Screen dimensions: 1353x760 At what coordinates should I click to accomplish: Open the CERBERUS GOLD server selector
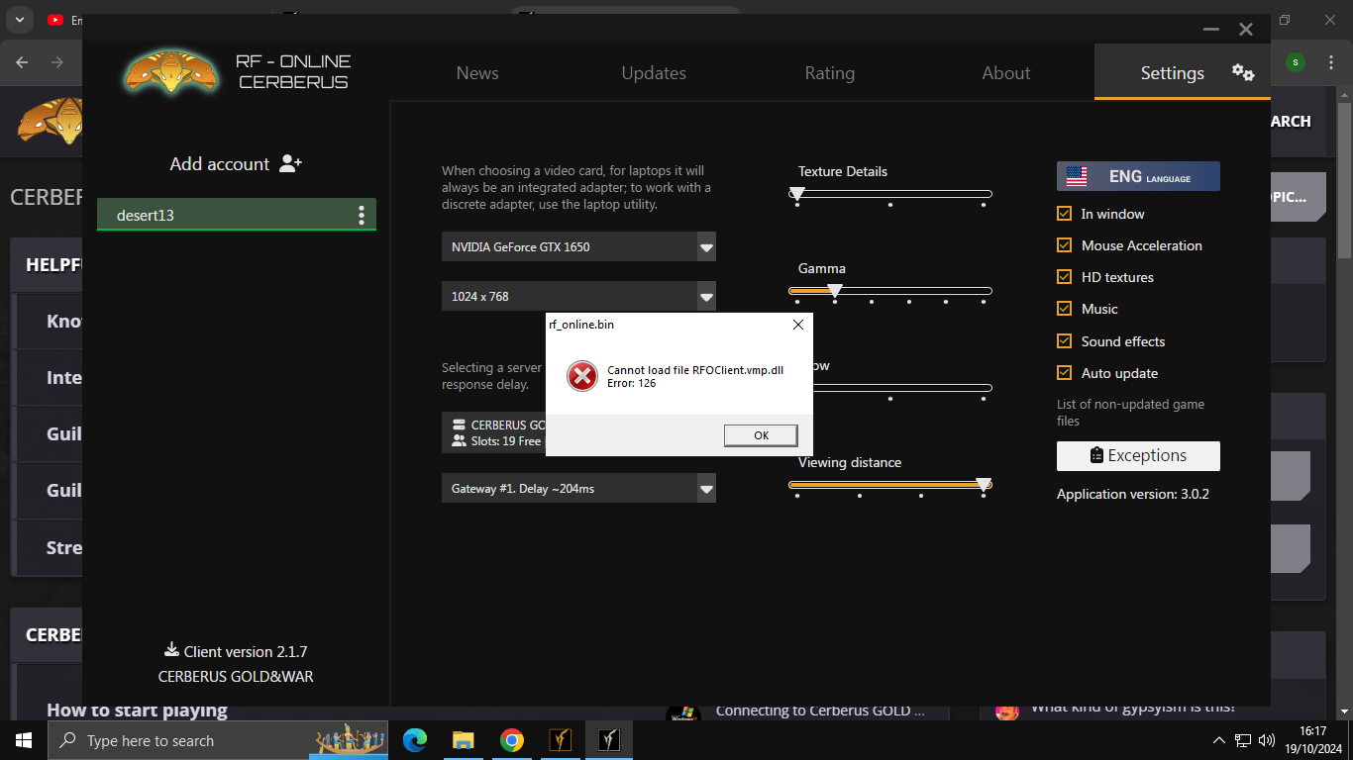[x=494, y=432]
